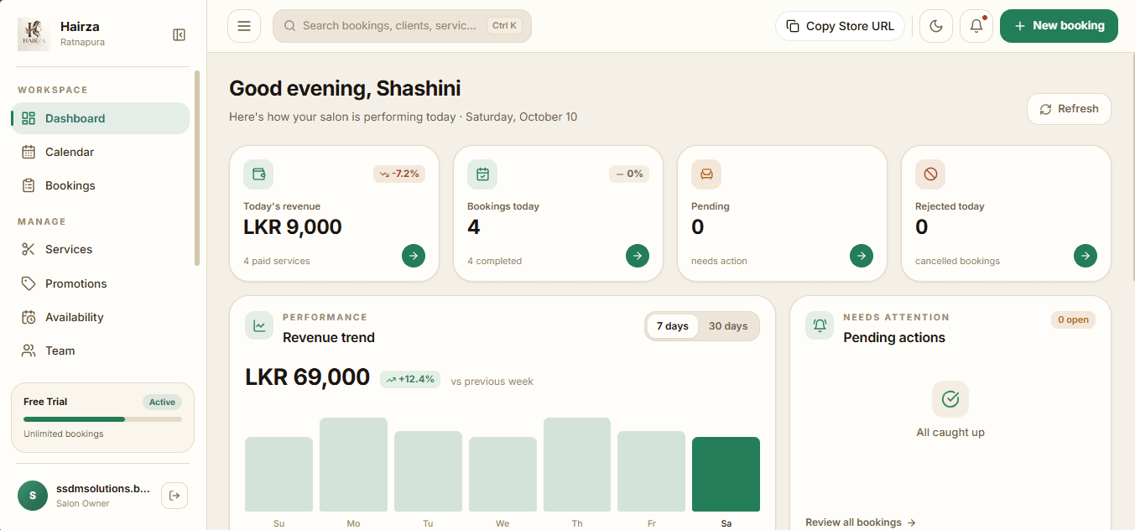Click the All caught up check icon
This screenshot has width=1135, height=530.
click(950, 399)
